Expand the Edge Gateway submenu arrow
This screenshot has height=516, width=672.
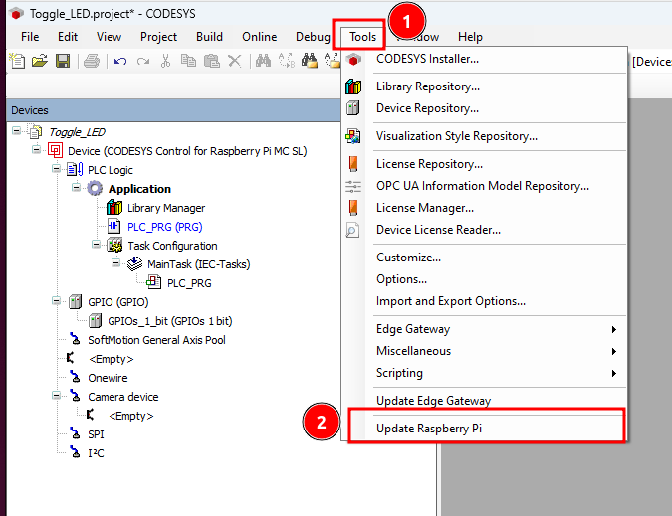point(614,329)
